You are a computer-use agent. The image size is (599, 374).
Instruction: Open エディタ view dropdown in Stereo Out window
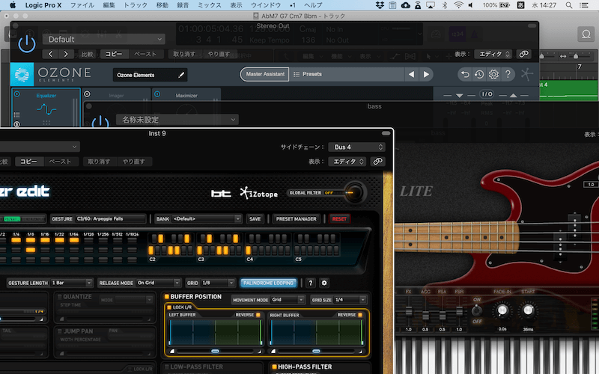493,54
